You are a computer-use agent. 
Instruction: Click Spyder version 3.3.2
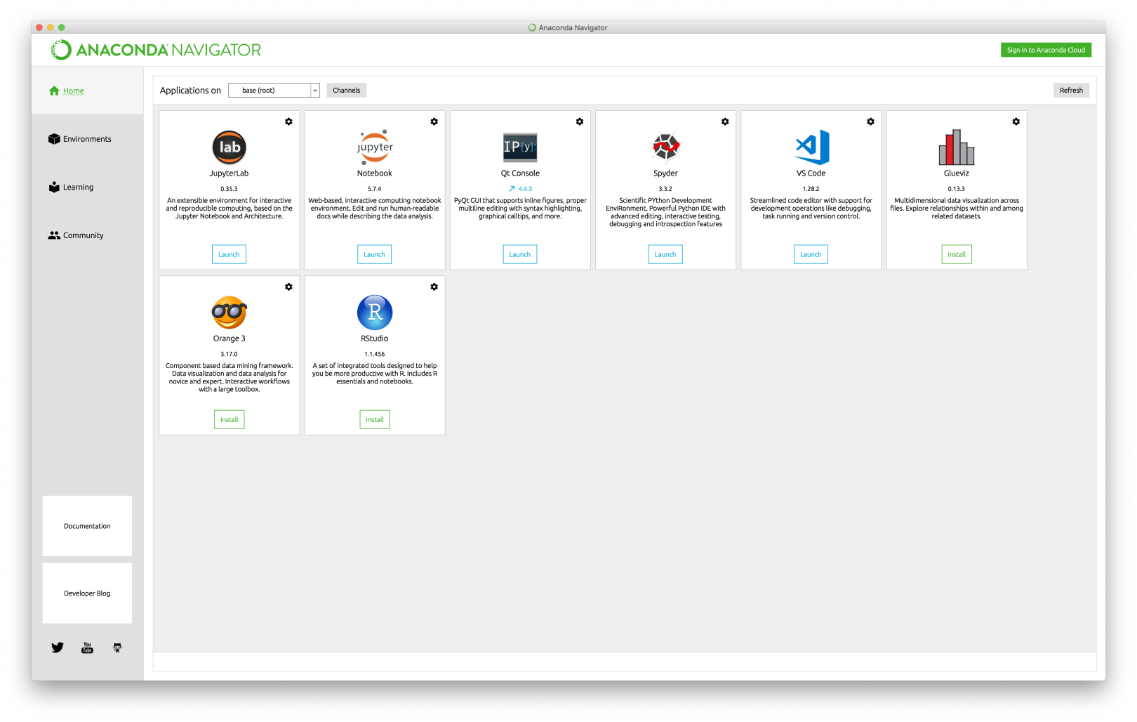coord(665,189)
